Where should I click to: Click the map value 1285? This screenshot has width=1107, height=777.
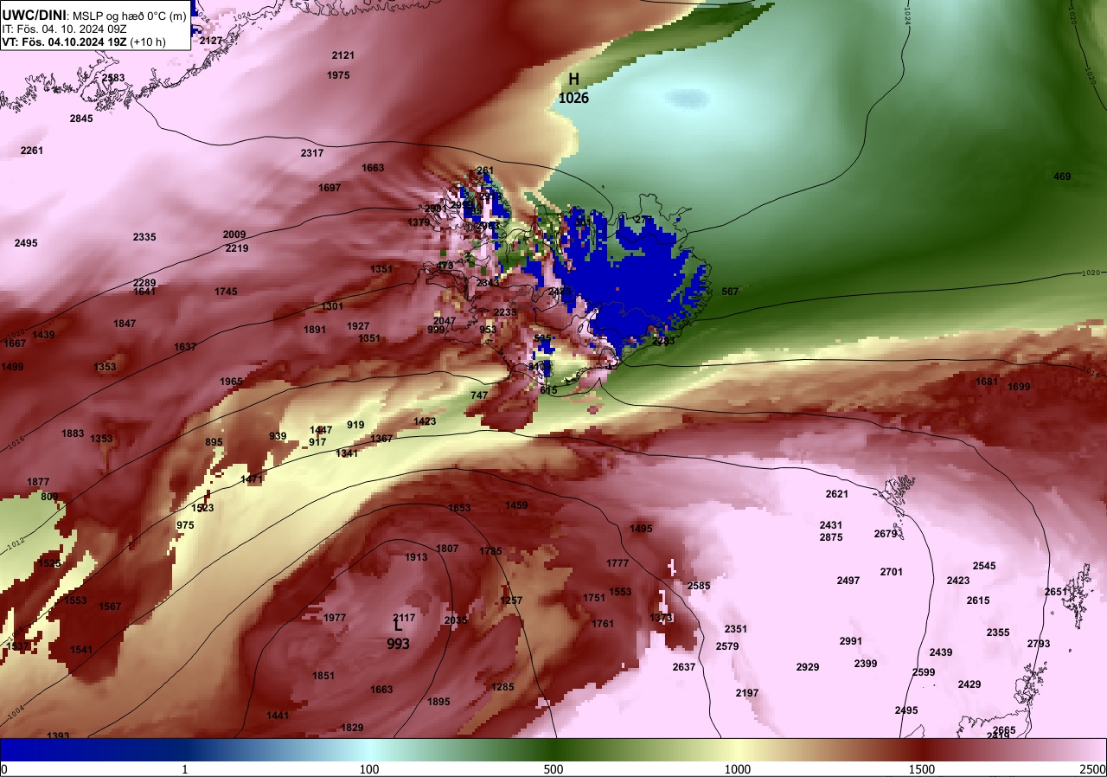coord(502,687)
